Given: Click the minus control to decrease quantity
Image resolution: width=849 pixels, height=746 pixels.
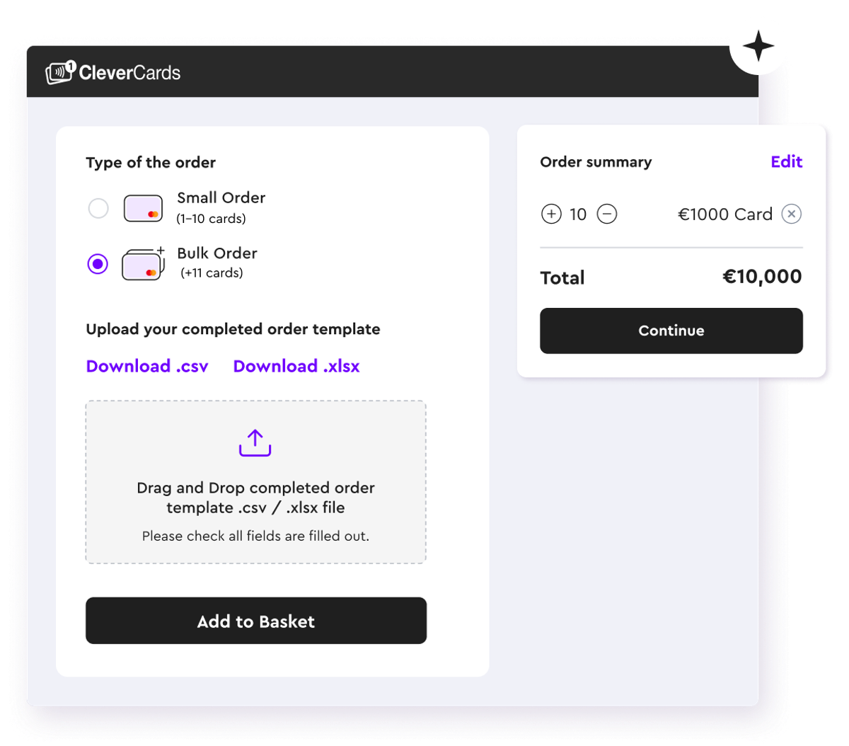Looking at the screenshot, I should coord(606,214).
